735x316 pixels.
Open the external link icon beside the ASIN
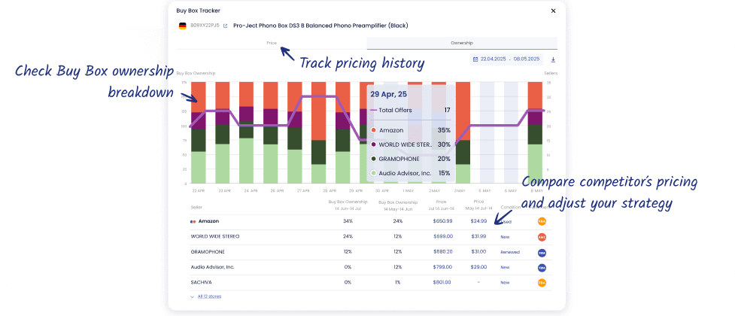coord(225,26)
